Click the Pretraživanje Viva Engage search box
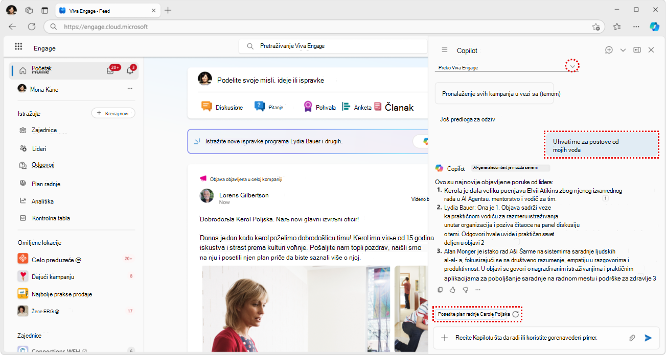Image resolution: width=666 pixels, height=355 pixels. pos(333,46)
